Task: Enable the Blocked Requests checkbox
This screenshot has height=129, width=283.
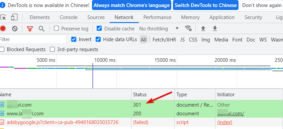Action: point(2,49)
